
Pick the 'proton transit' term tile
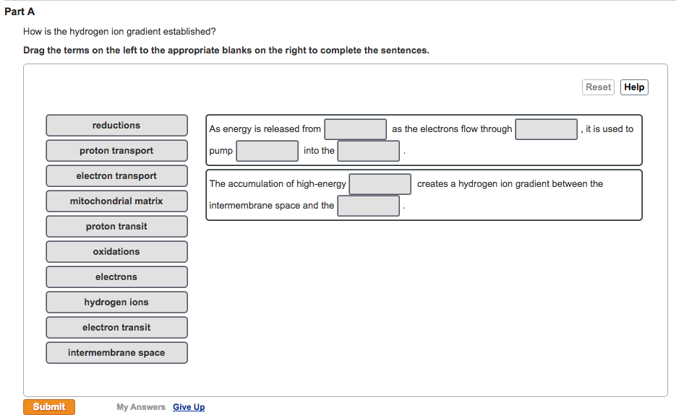(x=116, y=227)
